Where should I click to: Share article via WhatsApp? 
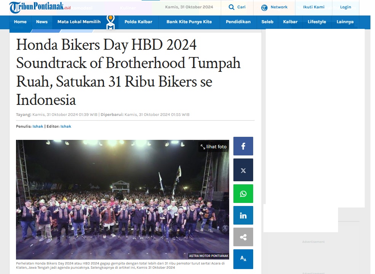click(x=243, y=193)
